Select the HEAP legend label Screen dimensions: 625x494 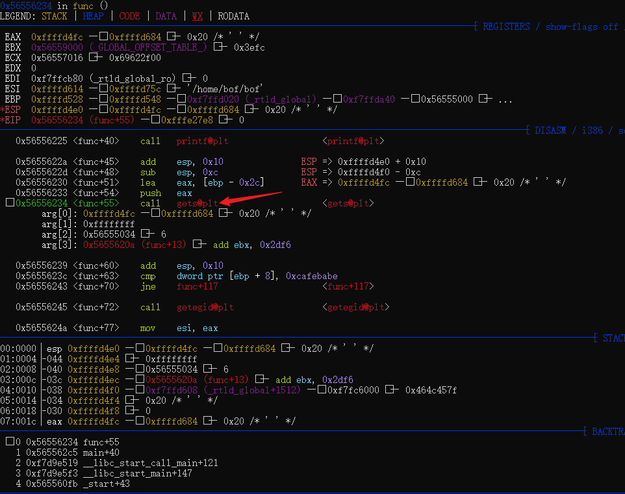pyautogui.click(x=94, y=16)
